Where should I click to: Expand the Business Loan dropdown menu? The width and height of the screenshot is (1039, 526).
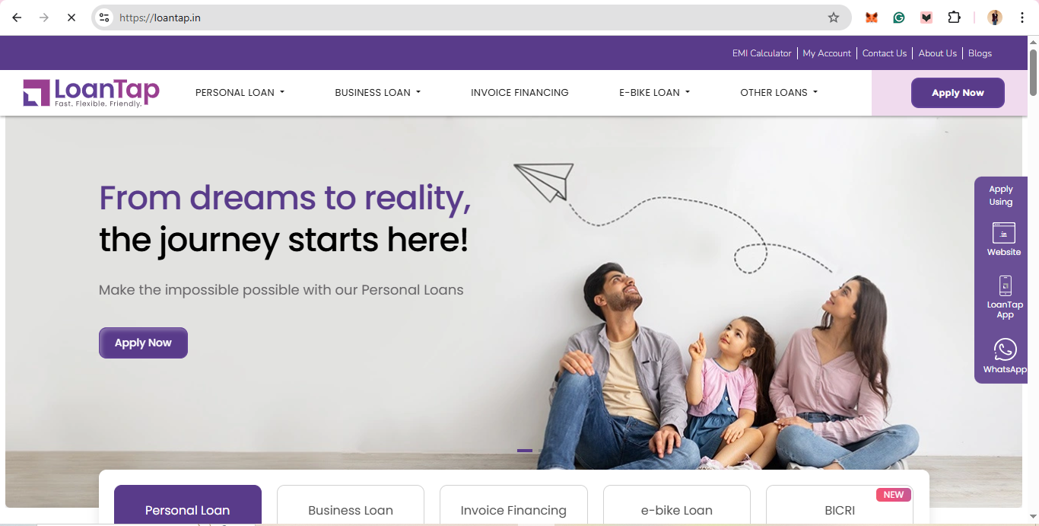point(377,93)
